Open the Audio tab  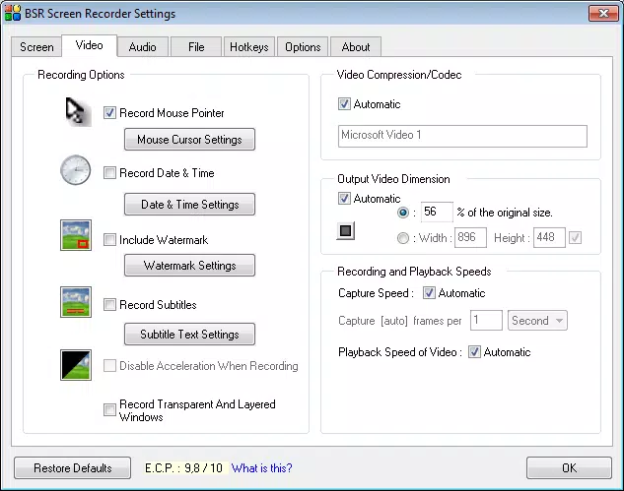[143, 47]
